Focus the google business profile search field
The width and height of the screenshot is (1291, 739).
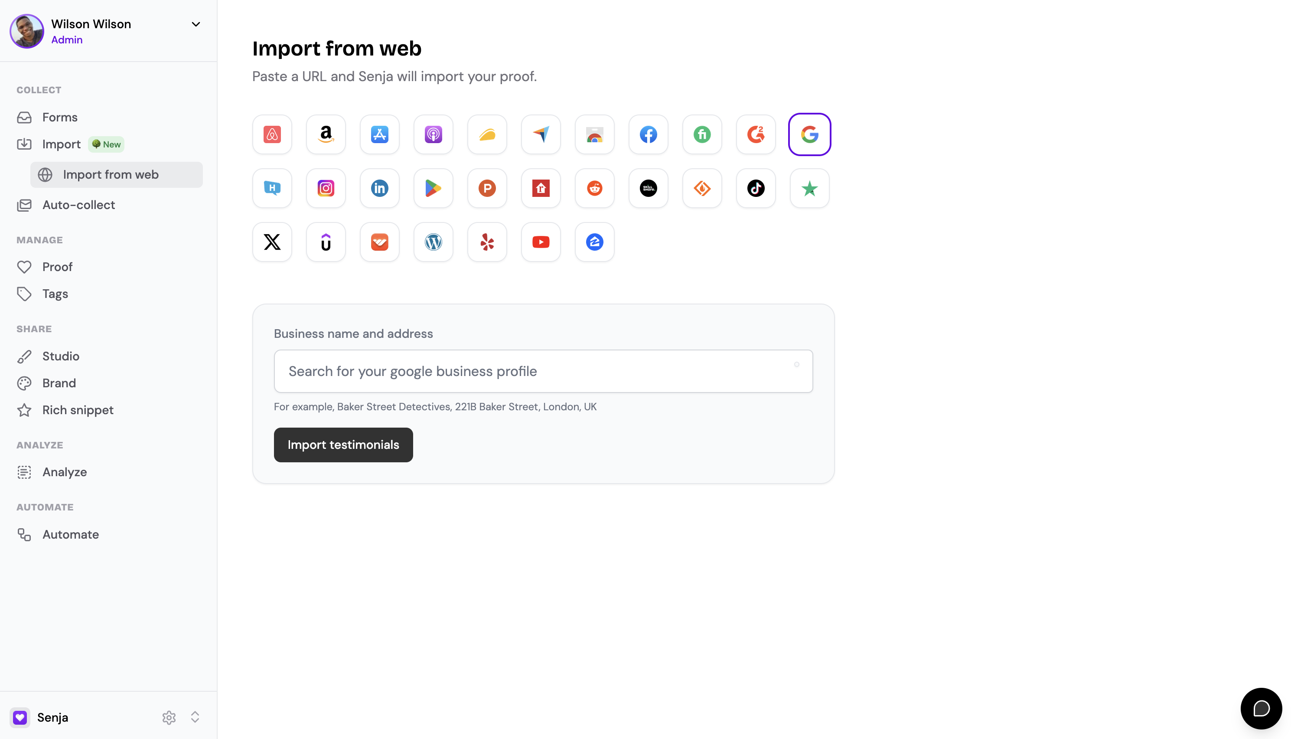[543, 371]
